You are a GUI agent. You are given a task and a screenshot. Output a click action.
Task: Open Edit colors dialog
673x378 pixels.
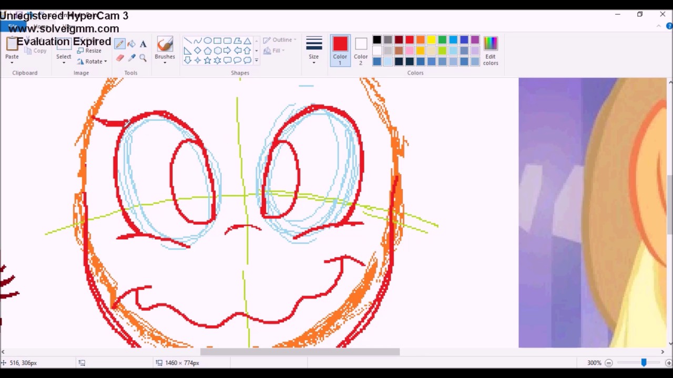click(491, 50)
